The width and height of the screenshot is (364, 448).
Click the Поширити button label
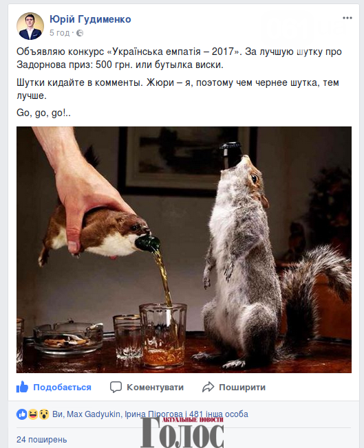click(242, 388)
